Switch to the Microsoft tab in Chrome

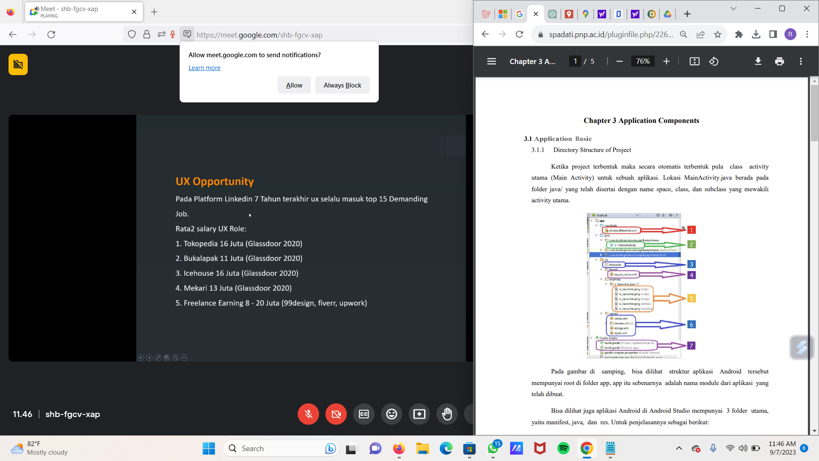502,14
